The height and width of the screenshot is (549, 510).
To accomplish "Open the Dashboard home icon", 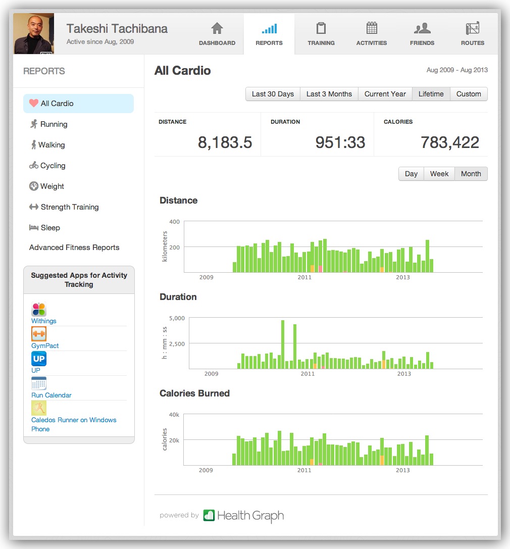I will tap(217, 28).
